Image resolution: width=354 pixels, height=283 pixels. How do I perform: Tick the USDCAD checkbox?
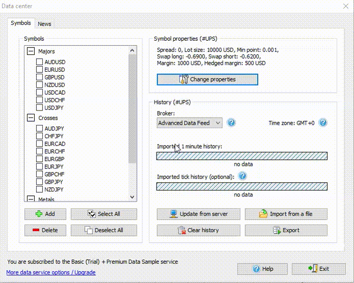tap(39, 92)
